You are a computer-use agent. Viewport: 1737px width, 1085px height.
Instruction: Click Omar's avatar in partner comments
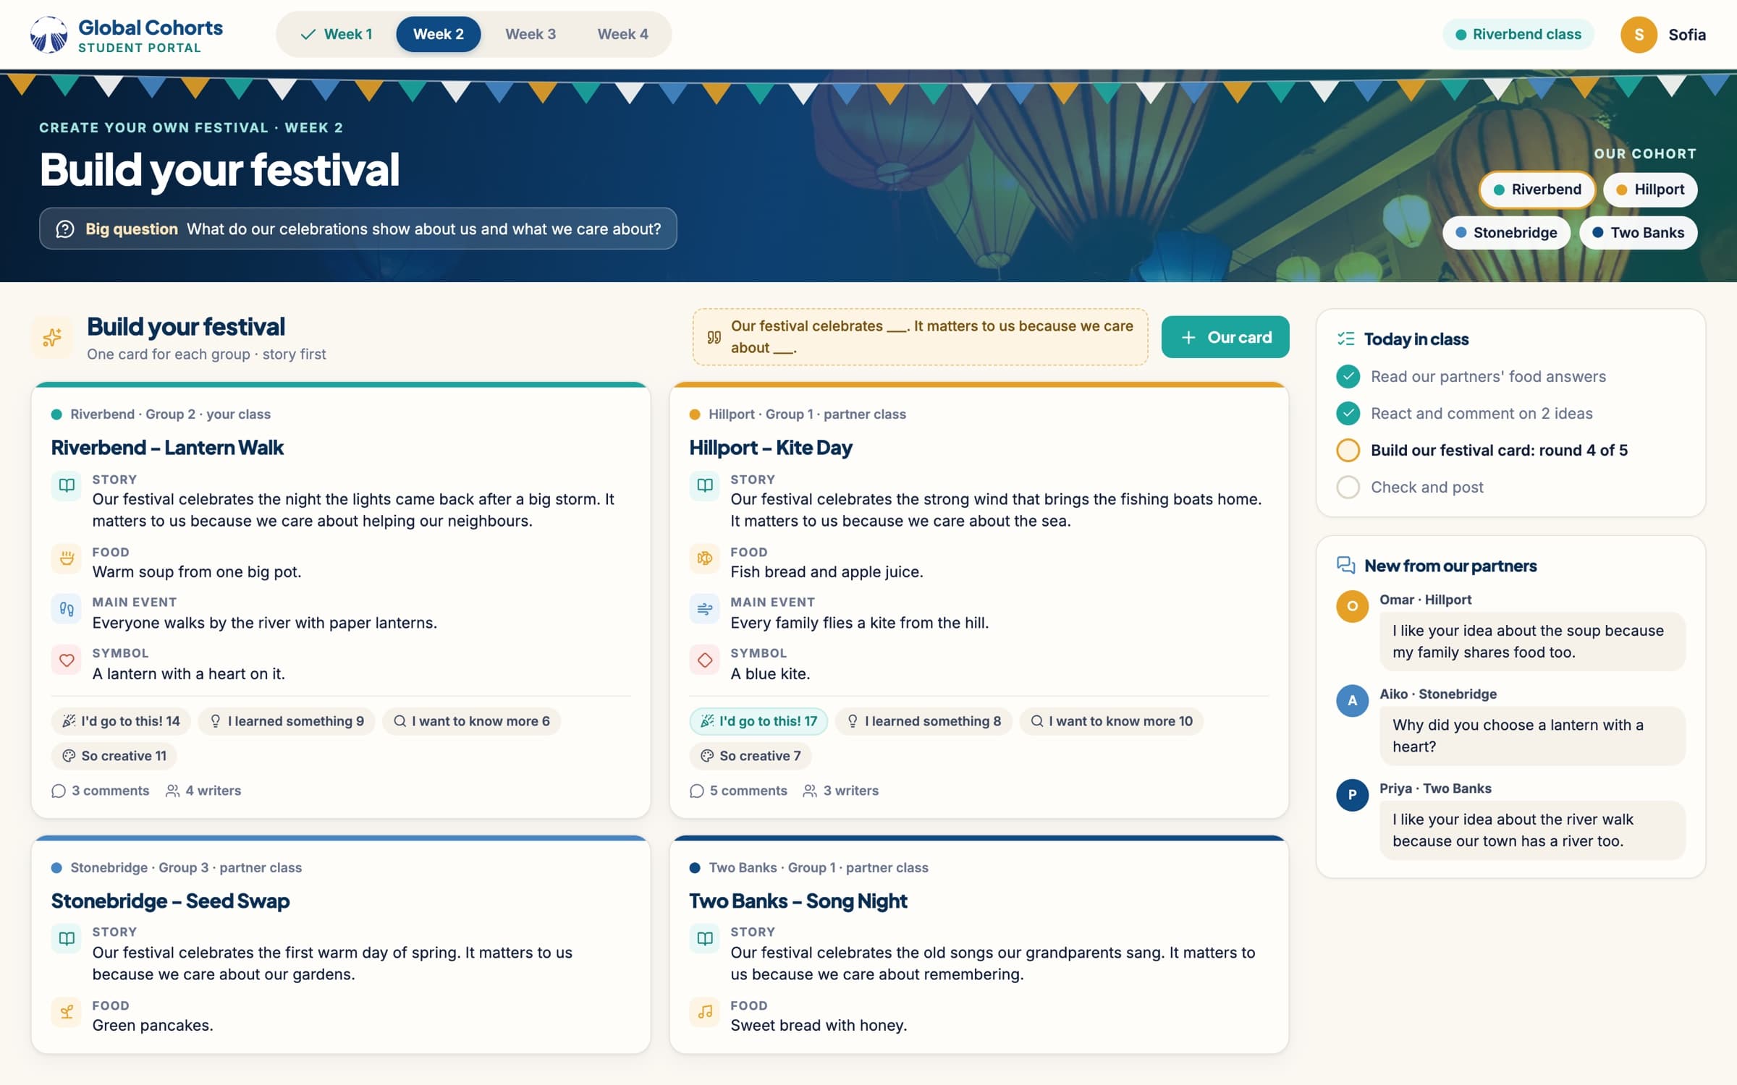pyautogui.click(x=1352, y=606)
